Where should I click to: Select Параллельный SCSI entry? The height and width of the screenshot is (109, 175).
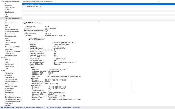[x=12, y=47]
